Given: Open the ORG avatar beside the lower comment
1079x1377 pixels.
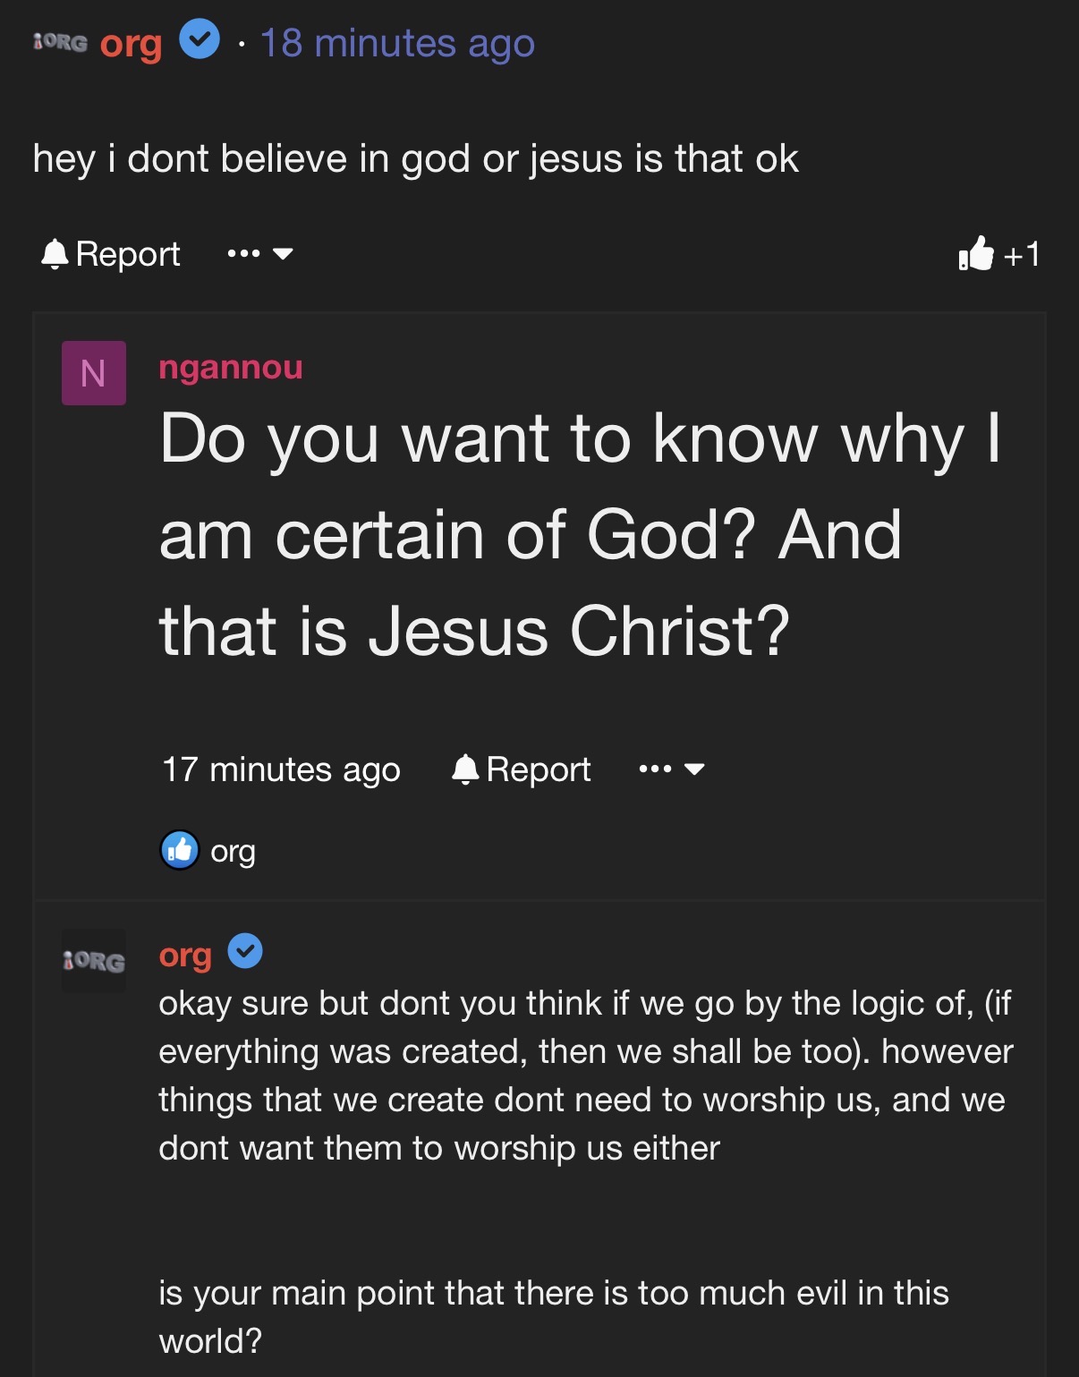Looking at the screenshot, I should 94,961.
